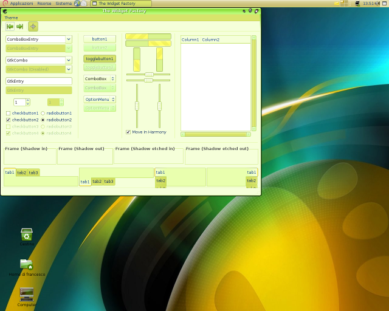This screenshot has height=311, width=389.
Task: Expand the GtkCombo dropdown arrow
Action: coord(69,60)
